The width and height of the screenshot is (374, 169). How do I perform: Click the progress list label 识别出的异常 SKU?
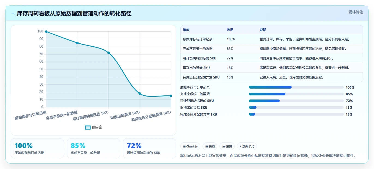click(194, 108)
